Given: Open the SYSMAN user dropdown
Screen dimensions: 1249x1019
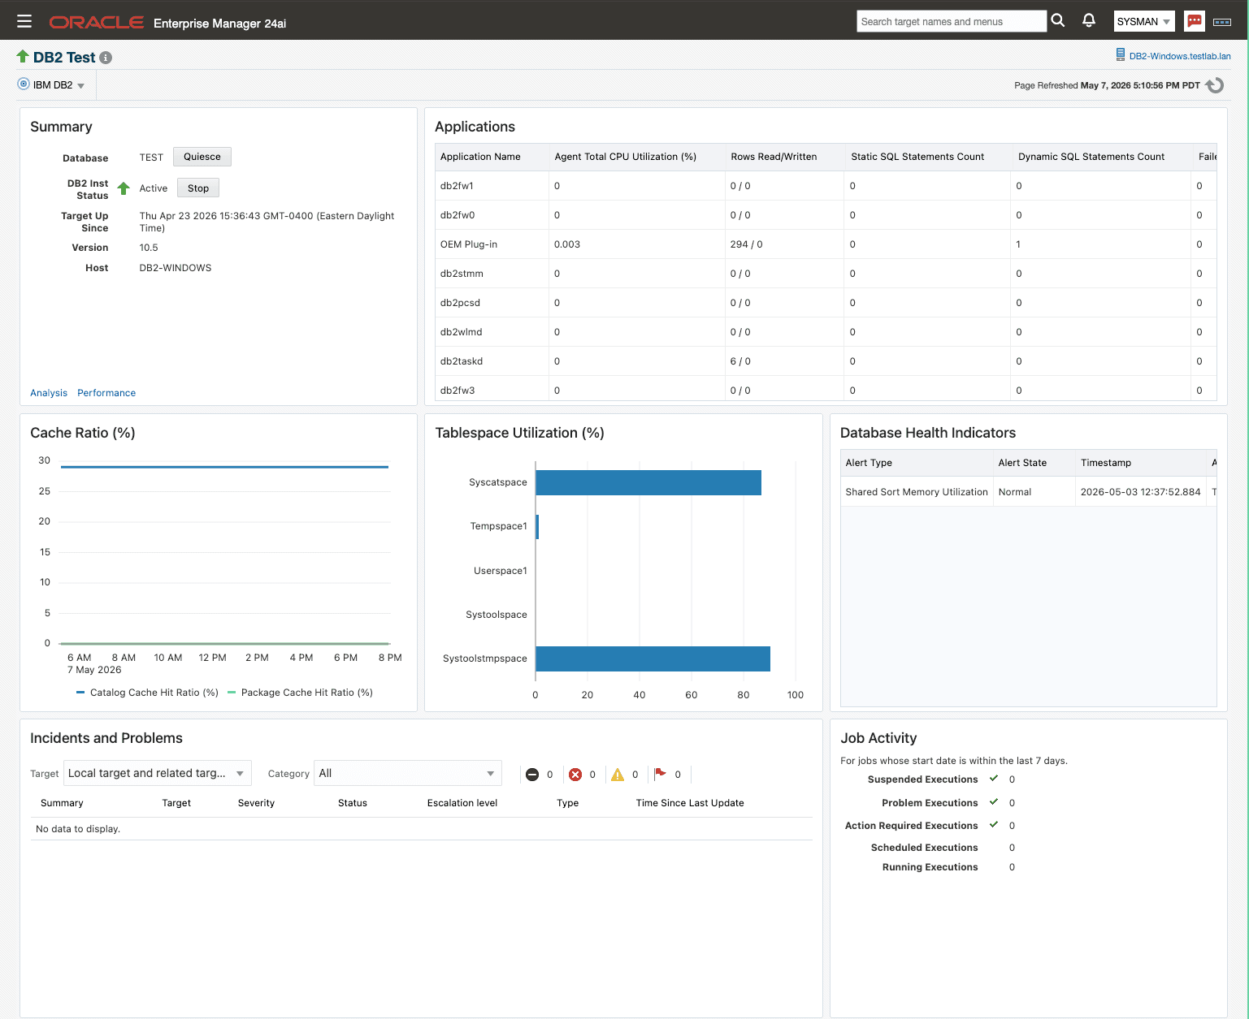Looking at the screenshot, I should tap(1144, 21).
